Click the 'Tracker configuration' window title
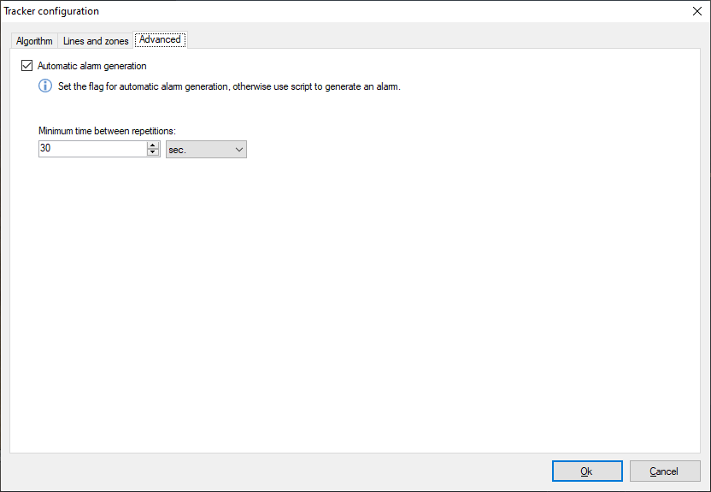This screenshot has width=711, height=492. [51, 11]
